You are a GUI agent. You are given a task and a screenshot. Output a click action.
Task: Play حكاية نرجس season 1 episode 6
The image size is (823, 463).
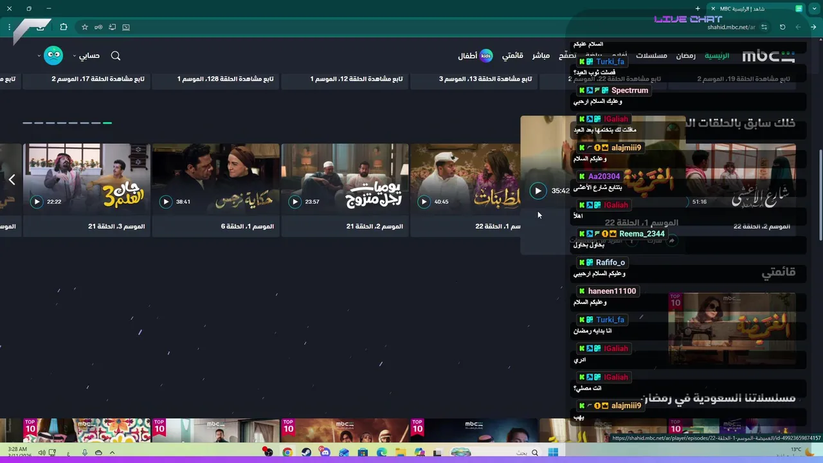point(165,201)
